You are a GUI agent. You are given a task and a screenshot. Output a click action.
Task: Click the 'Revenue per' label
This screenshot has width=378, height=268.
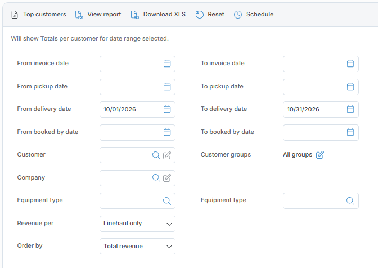[x=35, y=223]
